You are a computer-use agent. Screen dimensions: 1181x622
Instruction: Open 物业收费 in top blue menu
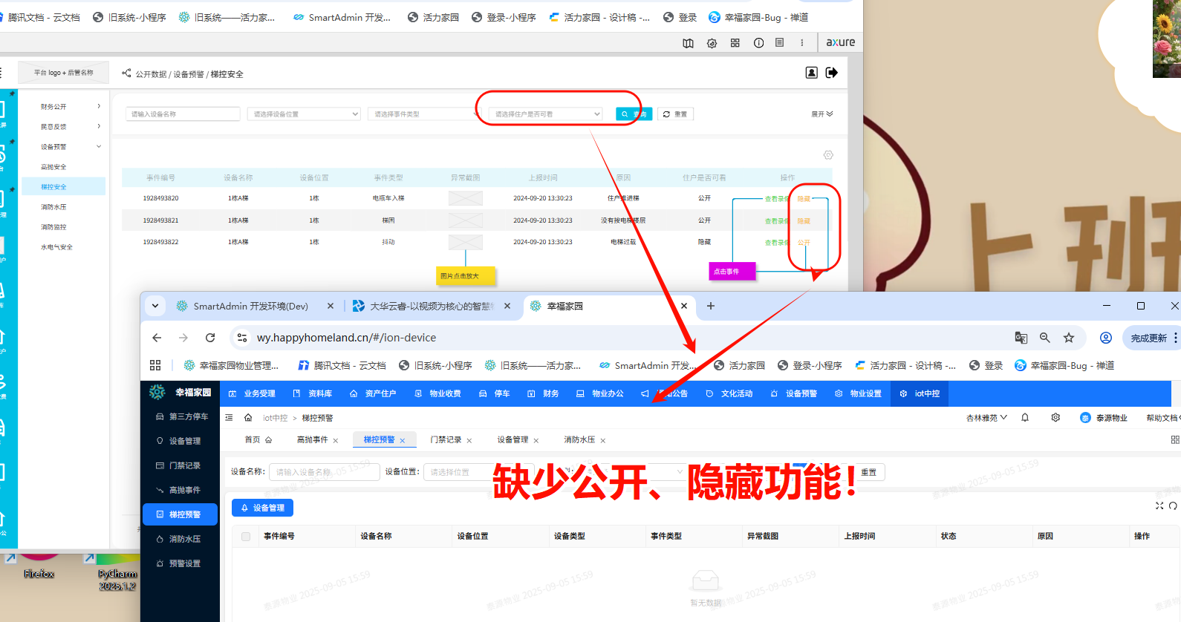coord(437,393)
